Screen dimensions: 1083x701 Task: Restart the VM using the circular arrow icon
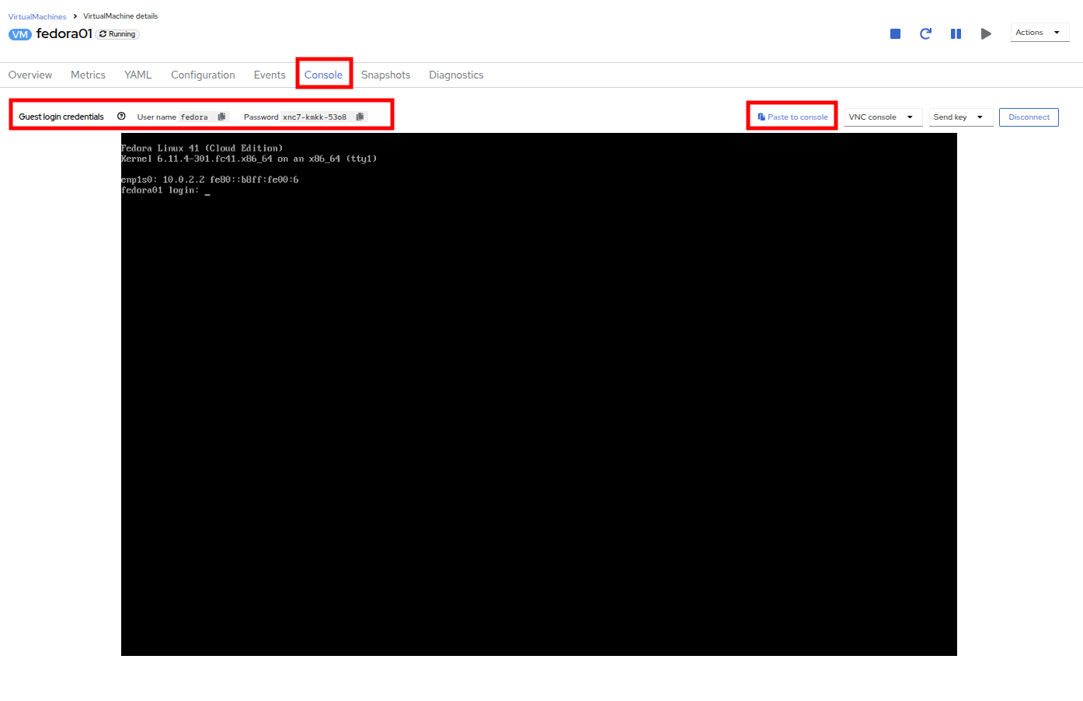[925, 33]
